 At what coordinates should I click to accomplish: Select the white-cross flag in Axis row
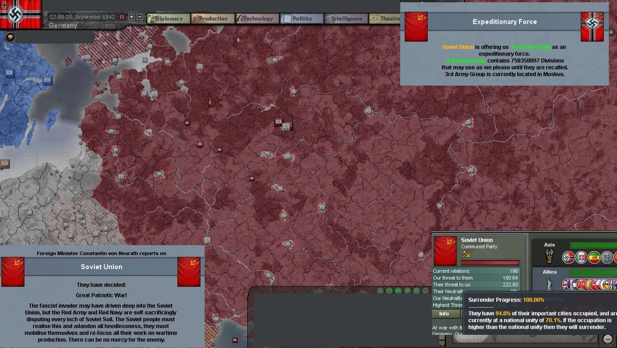581,258
